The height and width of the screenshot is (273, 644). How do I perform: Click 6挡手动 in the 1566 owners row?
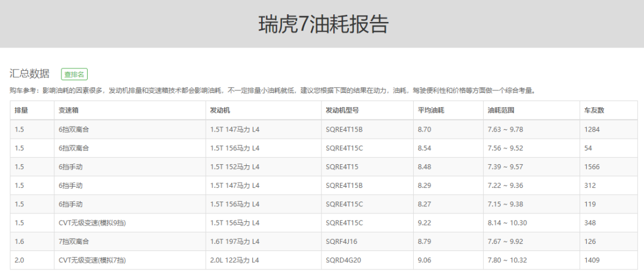pos(70,167)
